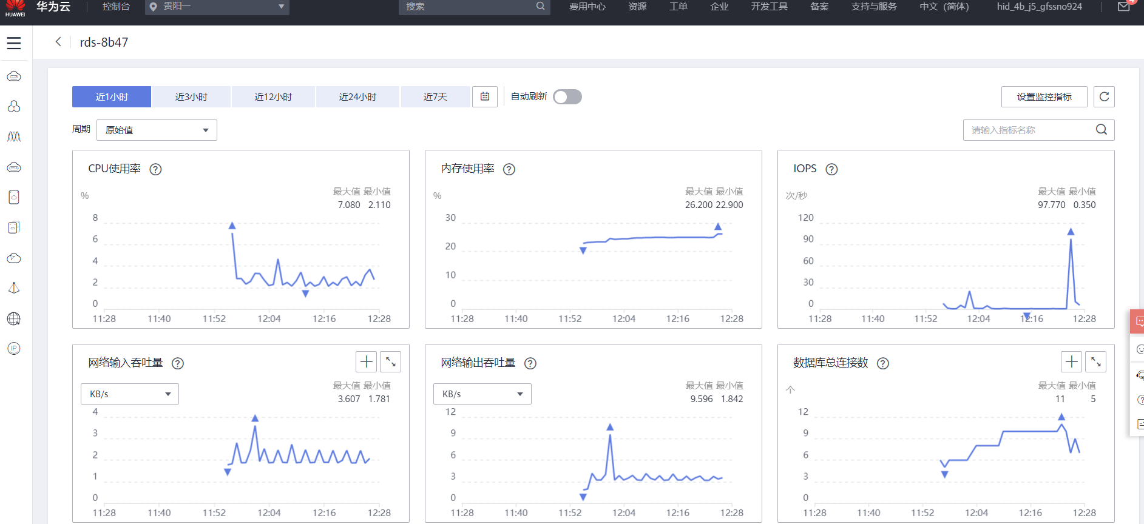Open the IP sidebar icon

[x=14, y=349]
